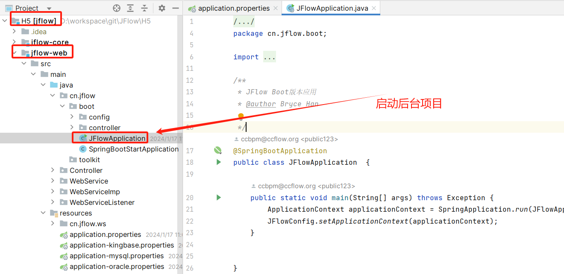
Task: Click the Expand All toolbar icon
Action: (x=130, y=8)
